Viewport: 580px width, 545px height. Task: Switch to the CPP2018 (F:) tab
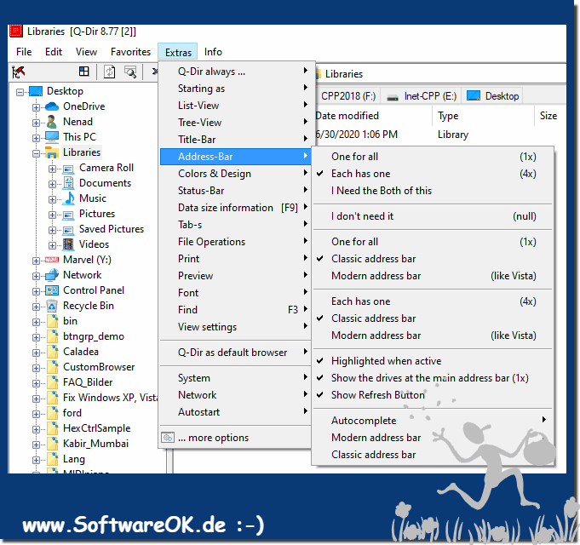click(x=347, y=96)
